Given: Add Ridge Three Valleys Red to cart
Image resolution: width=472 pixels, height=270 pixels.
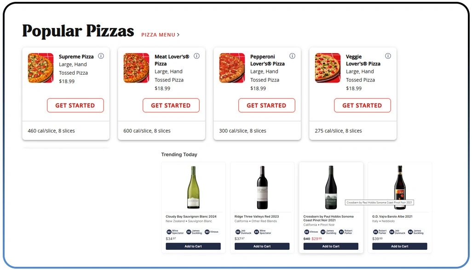Looking at the screenshot, I should point(262,246).
